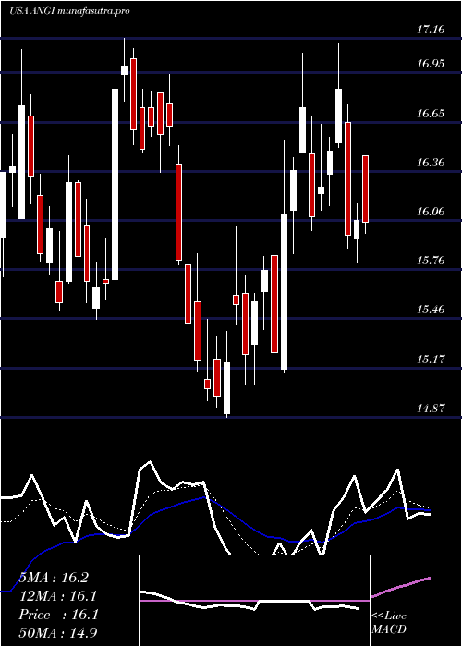Select the 16.65 price axis label
The width and height of the screenshot is (462, 647).
click(432, 114)
